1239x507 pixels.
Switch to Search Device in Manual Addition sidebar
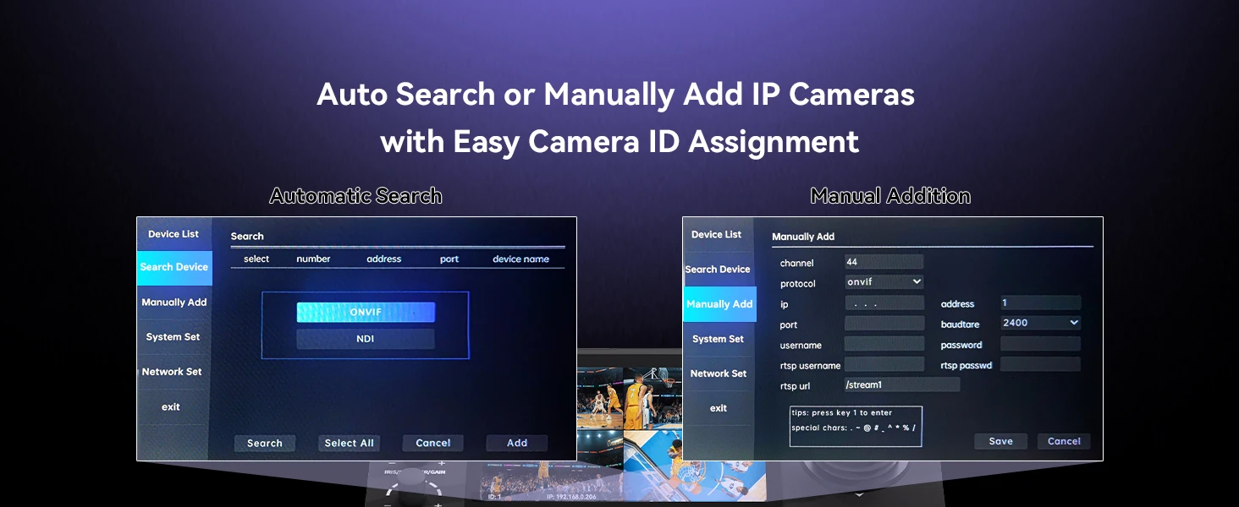[x=718, y=270]
